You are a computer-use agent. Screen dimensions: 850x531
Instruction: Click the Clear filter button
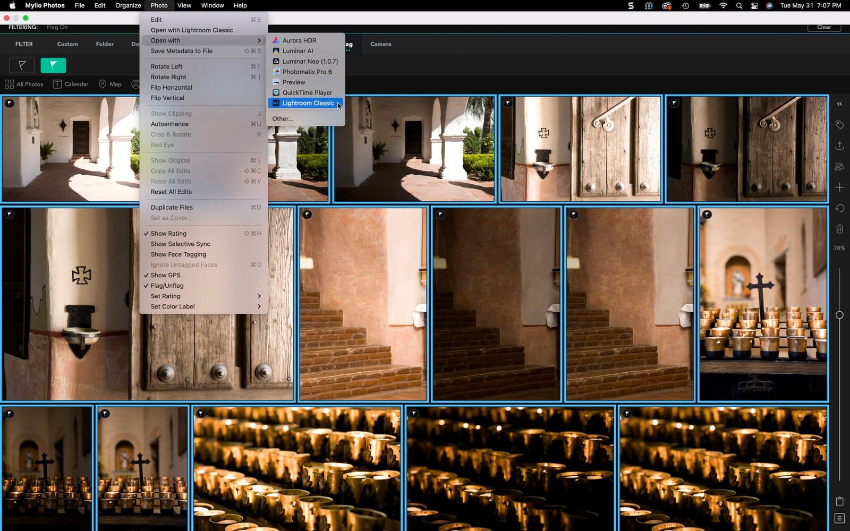point(823,27)
